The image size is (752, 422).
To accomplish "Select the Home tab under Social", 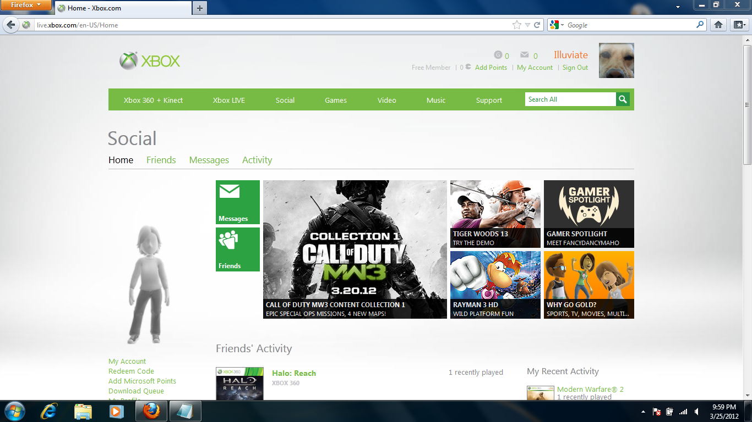I will [x=121, y=160].
